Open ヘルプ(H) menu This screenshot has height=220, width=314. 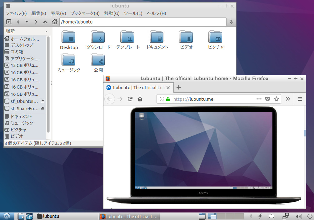[157, 13]
